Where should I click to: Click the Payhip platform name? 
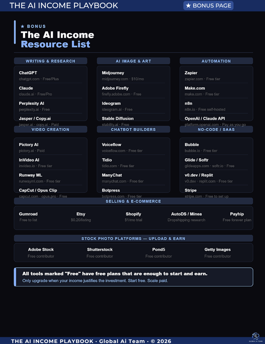click(x=237, y=214)
